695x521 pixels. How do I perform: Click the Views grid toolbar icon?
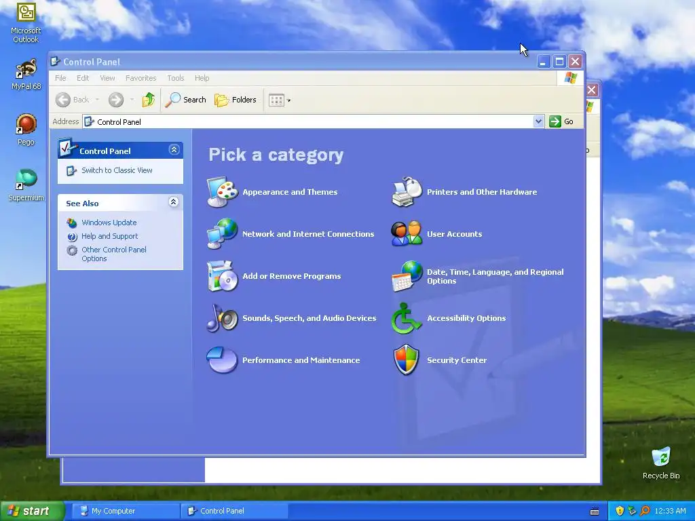[276, 100]
